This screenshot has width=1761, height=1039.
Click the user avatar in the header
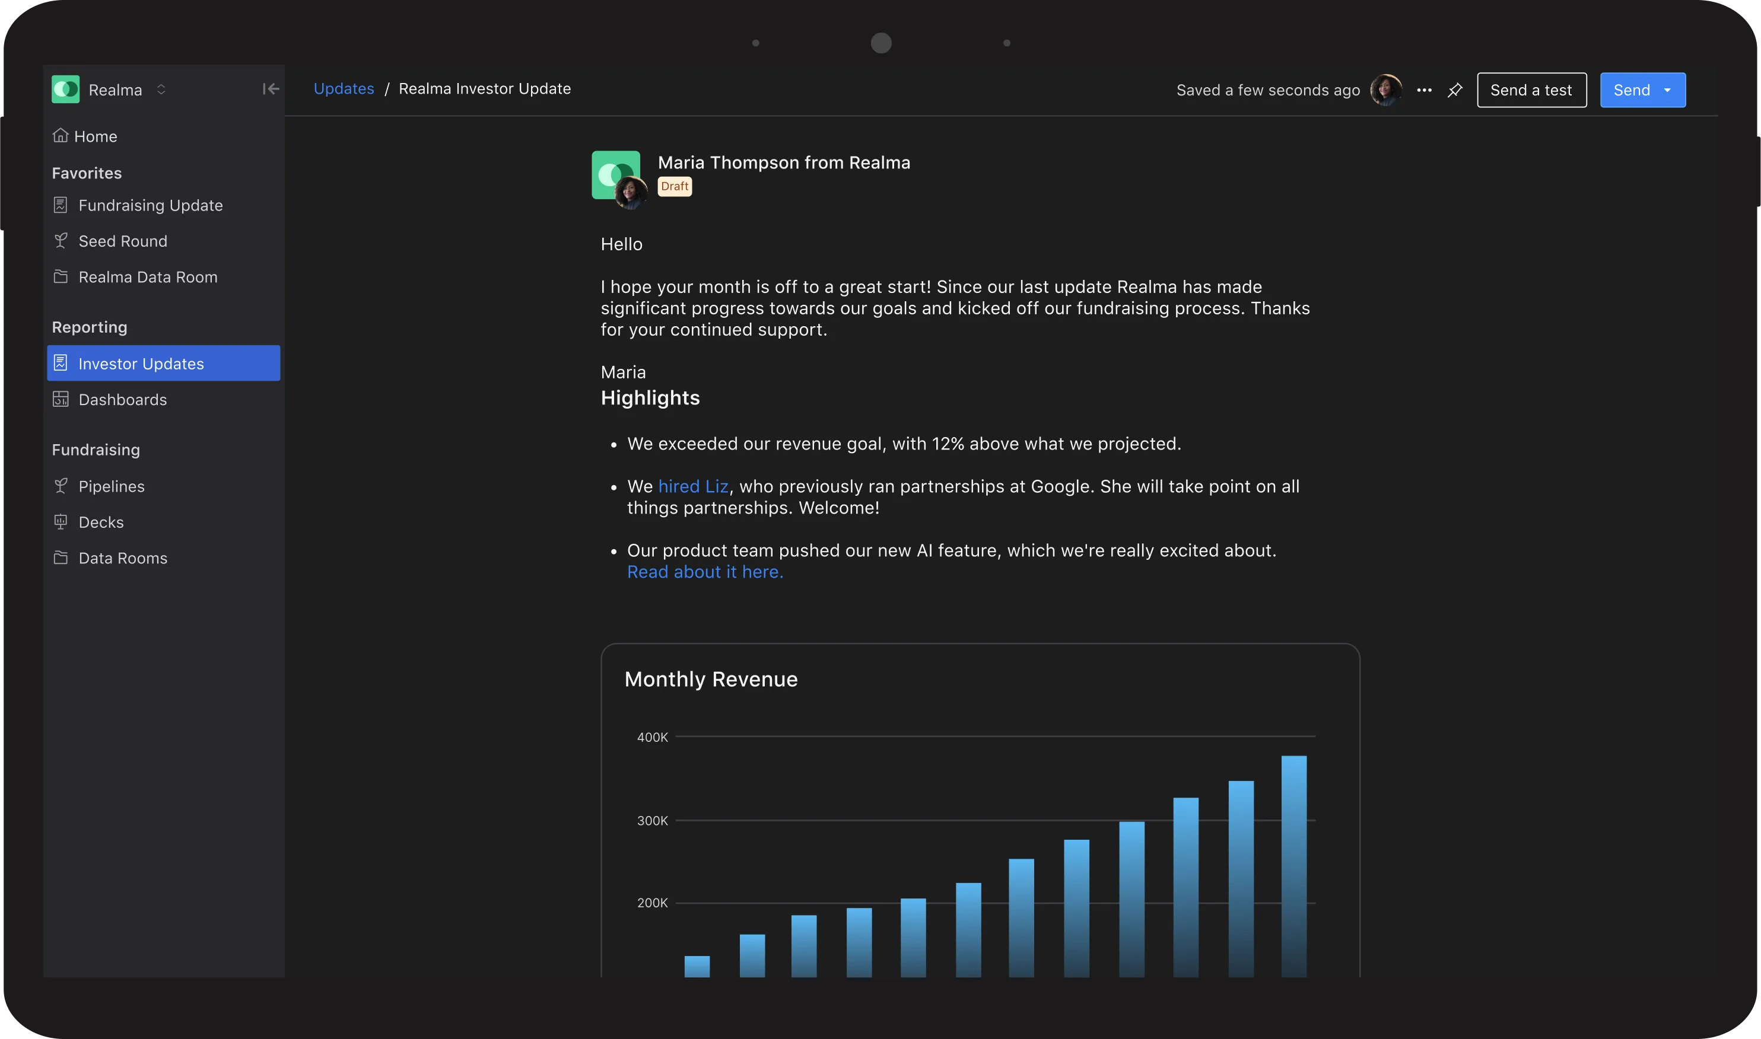pos(1386,90)
